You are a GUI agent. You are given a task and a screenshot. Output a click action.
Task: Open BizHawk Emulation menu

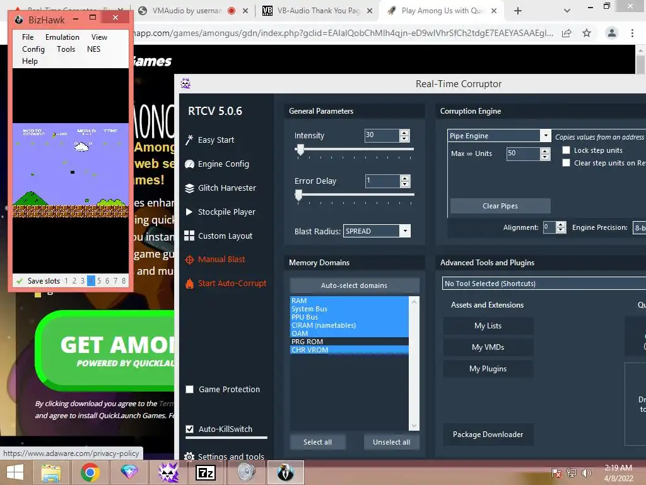(x=62, y=37)
